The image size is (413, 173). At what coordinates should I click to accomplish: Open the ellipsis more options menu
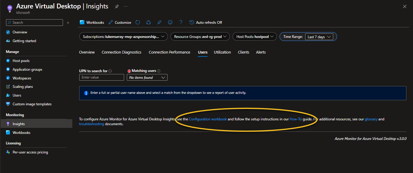(x=125, y=6)
